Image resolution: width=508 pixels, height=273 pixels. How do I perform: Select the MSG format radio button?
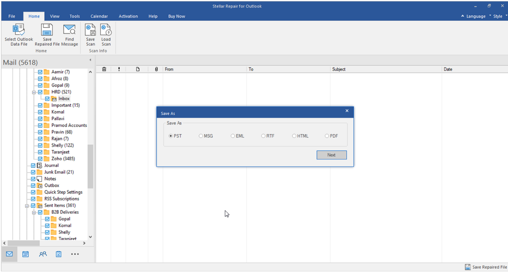tap(201, 136)
